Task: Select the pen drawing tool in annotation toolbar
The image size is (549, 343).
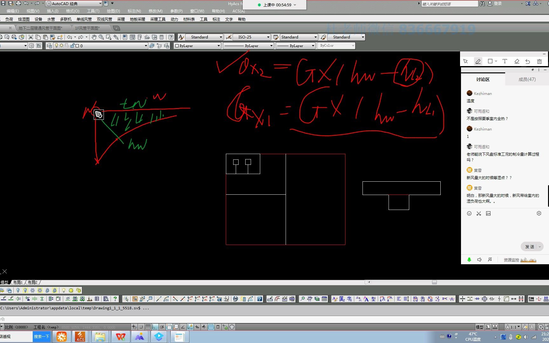Action: (478, 61)
